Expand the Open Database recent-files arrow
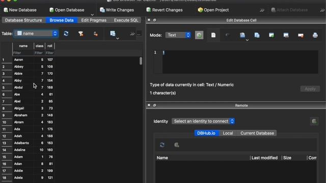The image size is (326, 183). tap(92, 15)
